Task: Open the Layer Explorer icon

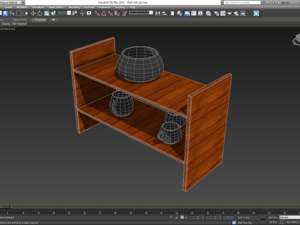Action: pyautogui.click(x=179, y=13)
